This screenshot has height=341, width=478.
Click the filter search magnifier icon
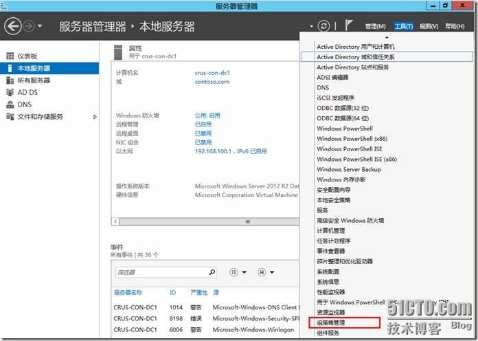click(x=212, y=272)
